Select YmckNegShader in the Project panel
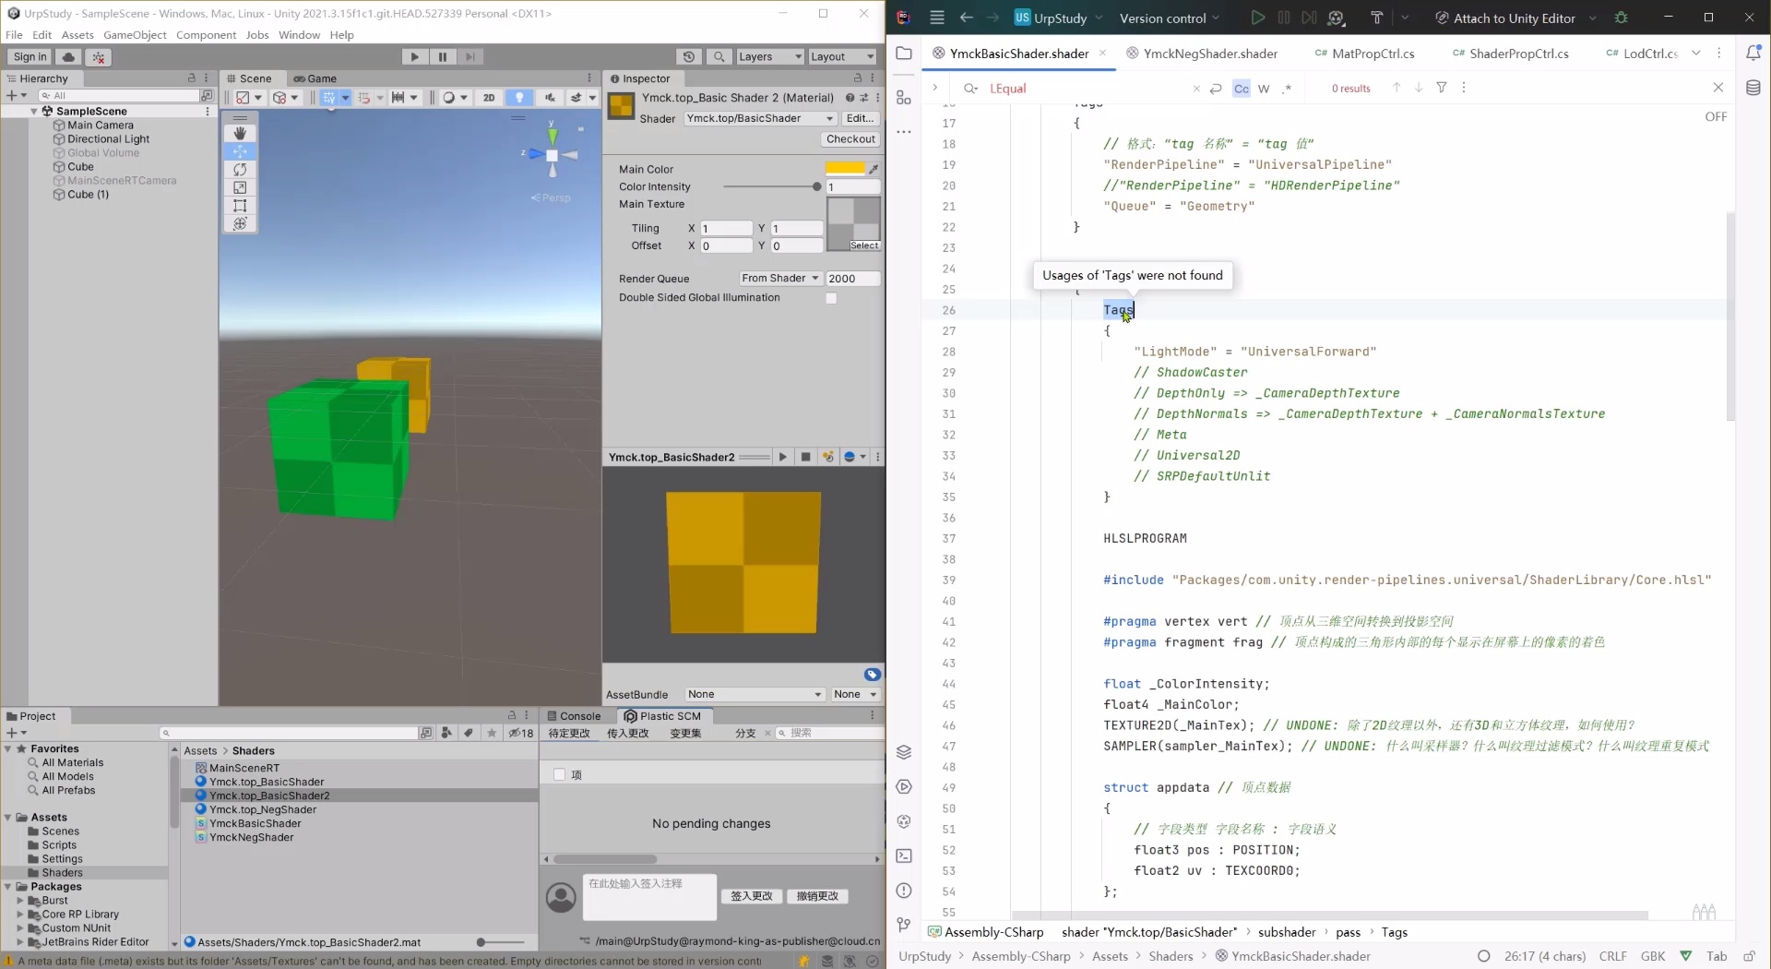 [x=252, y=837]
